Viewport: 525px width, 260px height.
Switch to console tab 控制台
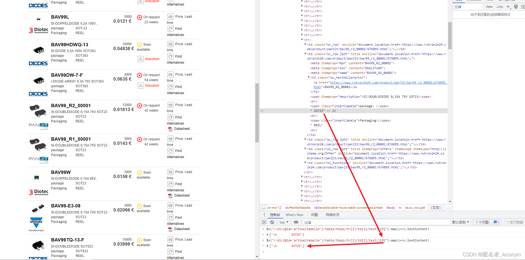pos(275,215)
